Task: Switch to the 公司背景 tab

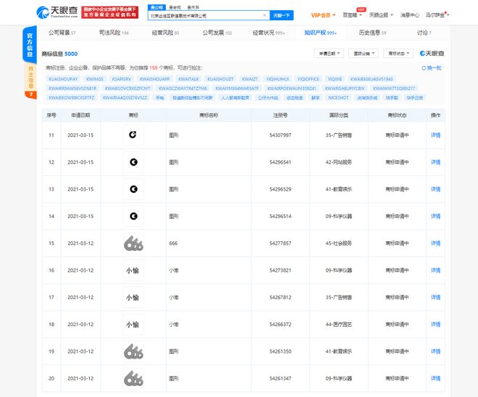Action: pyautogui.click(x=62, y=33)
